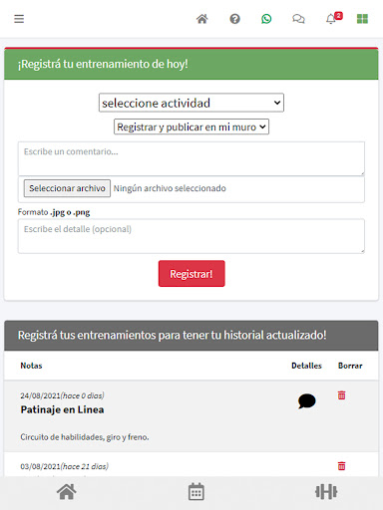Focus the 'Escribe un comentario...' field
Image resolution: width=383 pixels, height=510 pixels.
(191, 158)
